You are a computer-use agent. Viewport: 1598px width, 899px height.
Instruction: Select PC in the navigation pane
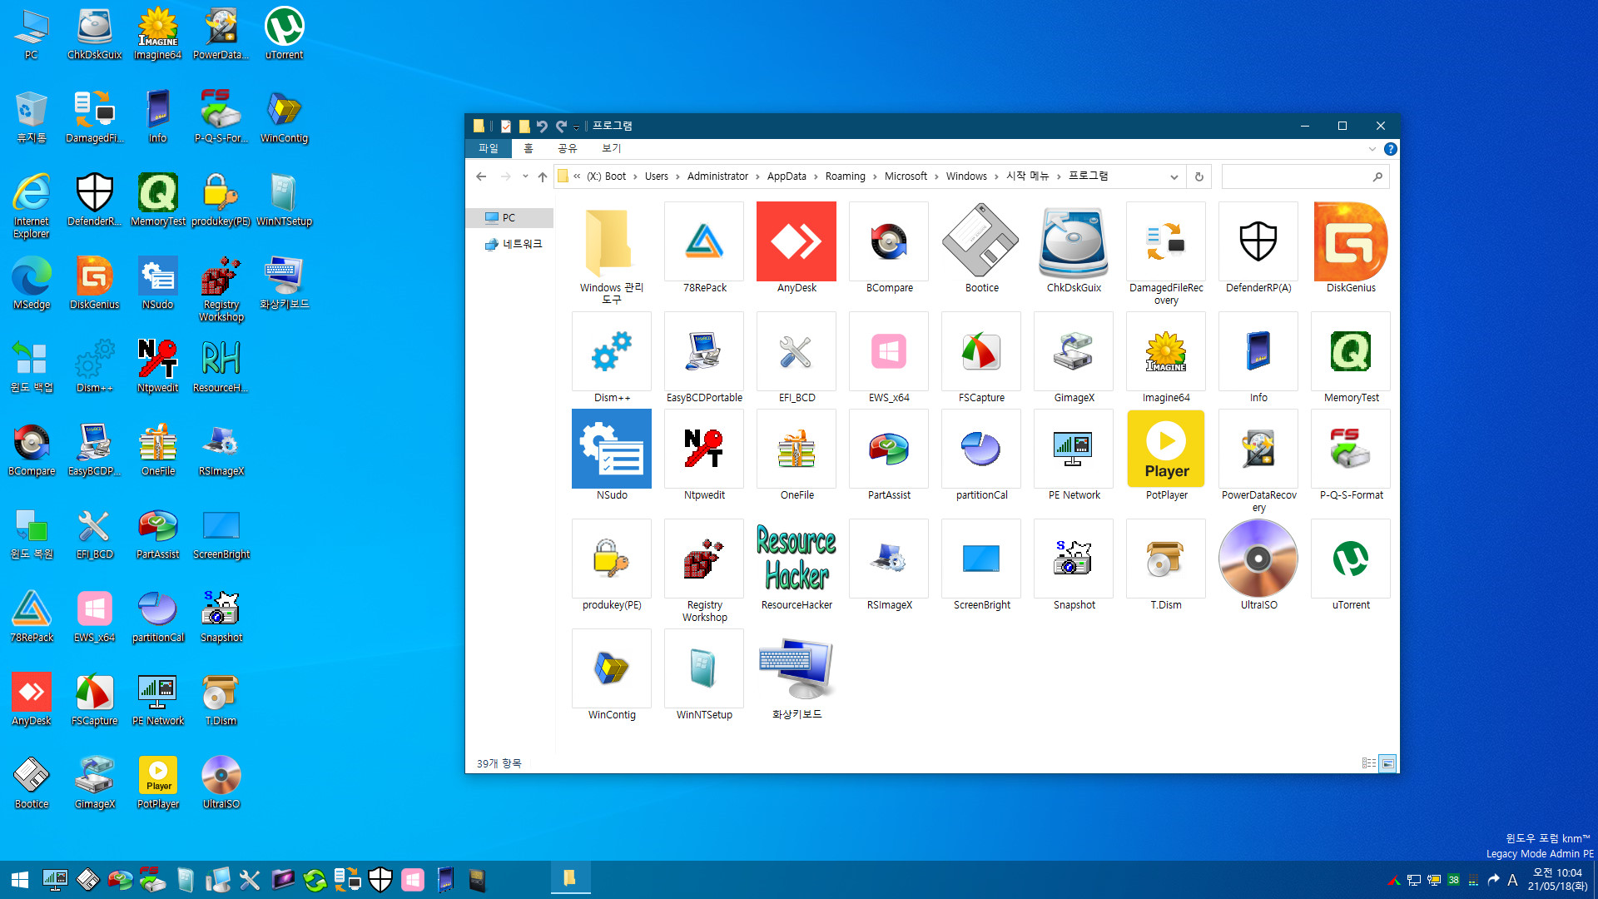click(x=509, y=217)
